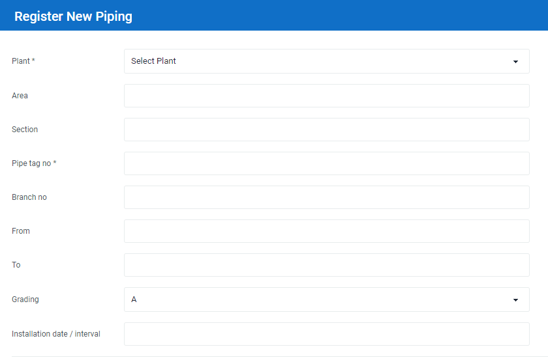Image resolution: width=548 pixels, height=362 pixels.
Task: Click the Pipe tag no * label
Action: 34,163
